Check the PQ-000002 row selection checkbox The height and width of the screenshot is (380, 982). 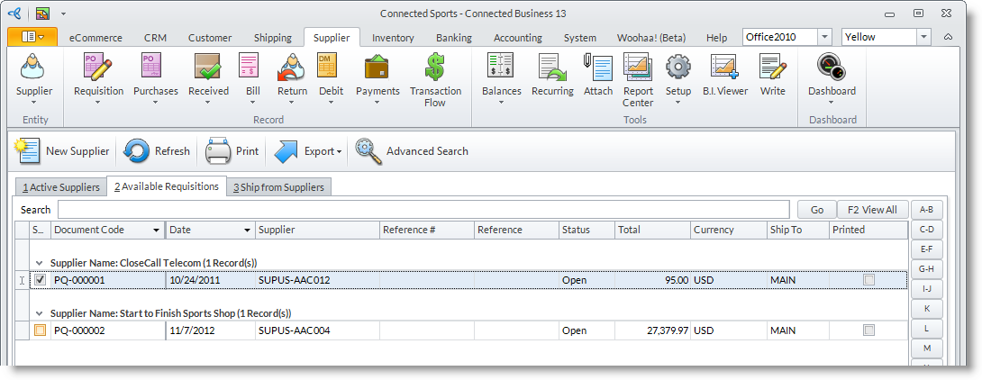40,330
